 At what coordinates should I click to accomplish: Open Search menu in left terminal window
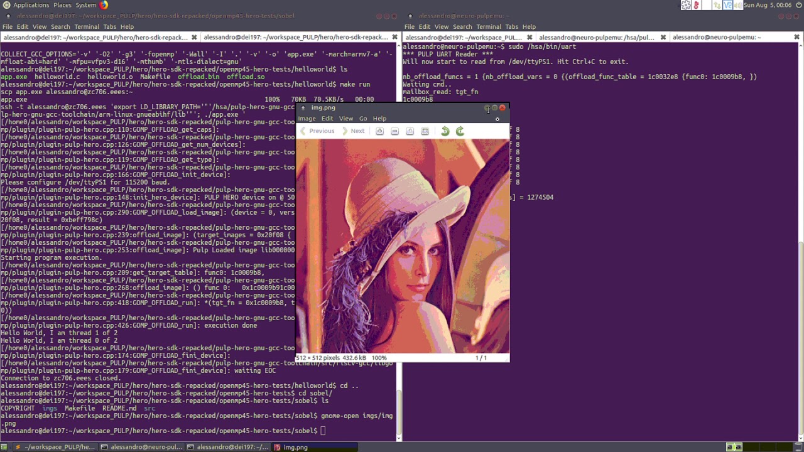[60, 27]
